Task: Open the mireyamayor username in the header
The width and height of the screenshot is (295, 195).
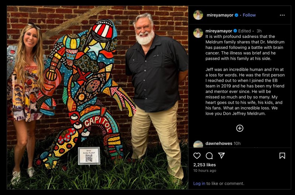Action: coord(220,15)
